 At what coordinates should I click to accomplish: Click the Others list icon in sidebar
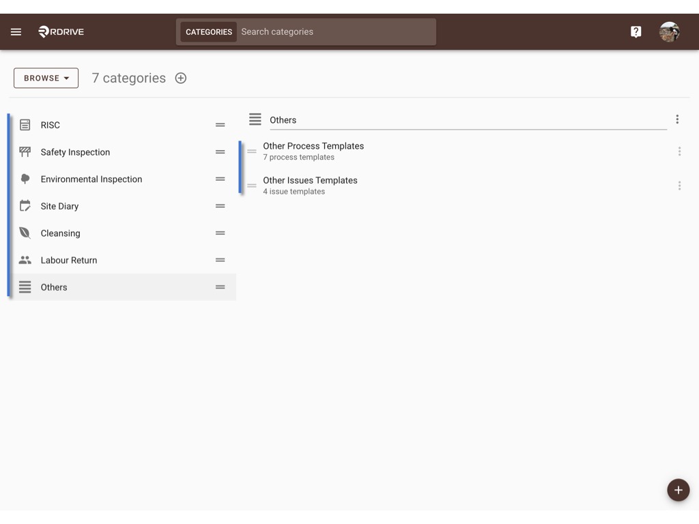25,287
